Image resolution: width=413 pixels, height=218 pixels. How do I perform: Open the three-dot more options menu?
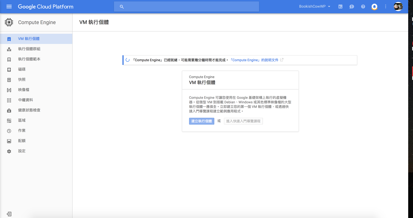(x=386, y=7)
